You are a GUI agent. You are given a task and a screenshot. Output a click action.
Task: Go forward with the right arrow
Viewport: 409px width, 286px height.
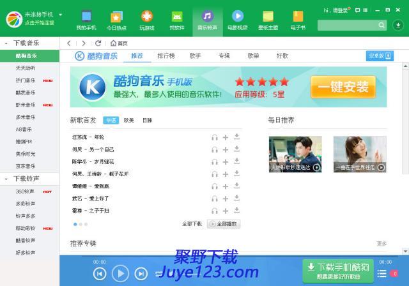[x=84, y=43]
